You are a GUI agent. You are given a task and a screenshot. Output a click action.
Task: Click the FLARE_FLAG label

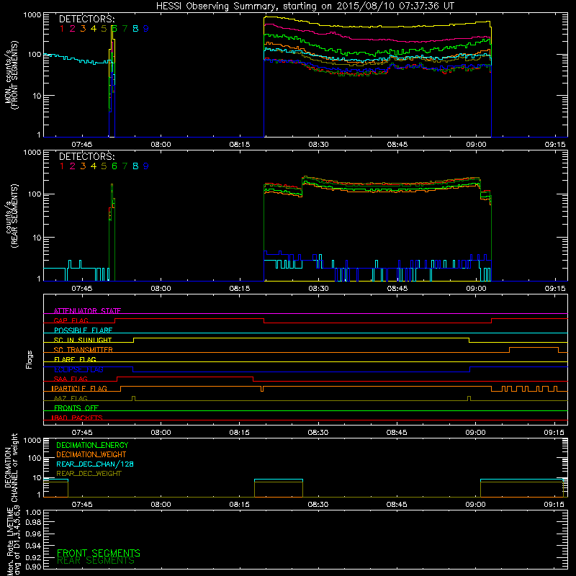[75, 359]
